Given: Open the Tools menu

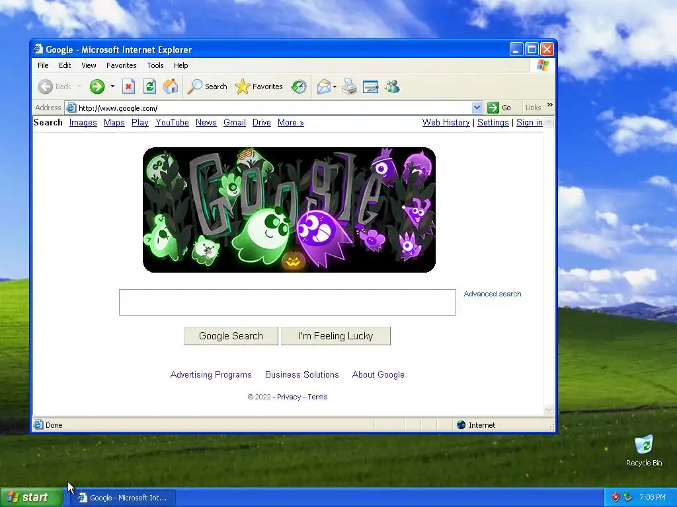Looking at the screenshot, I should (x=155, y=65).
